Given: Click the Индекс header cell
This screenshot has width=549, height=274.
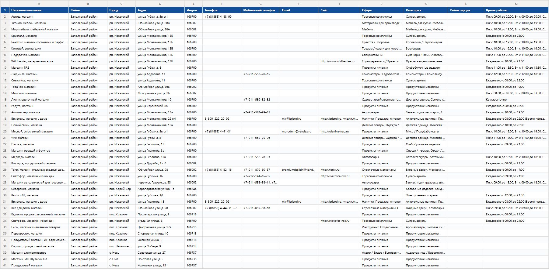Looking at the screenshot, I should (x=194, y=10).
